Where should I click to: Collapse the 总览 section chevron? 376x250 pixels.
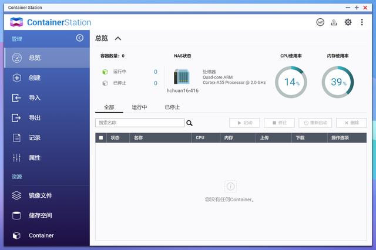click(x=117, y=38)
